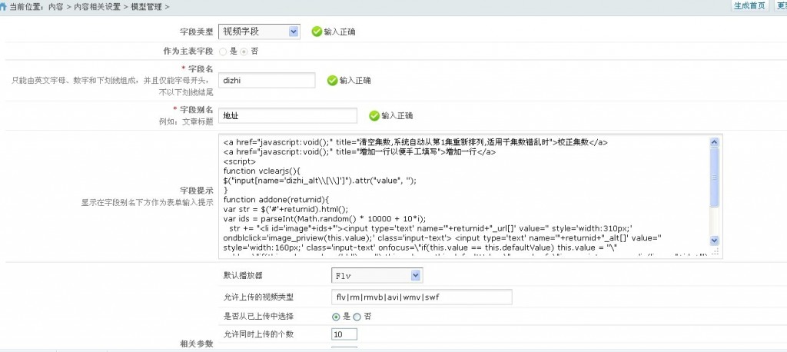Image resolution: width=787 pixels, height=352 pixels.
Task: Click the 例如：文章标题 hint text
Action: tap(186, 121)
